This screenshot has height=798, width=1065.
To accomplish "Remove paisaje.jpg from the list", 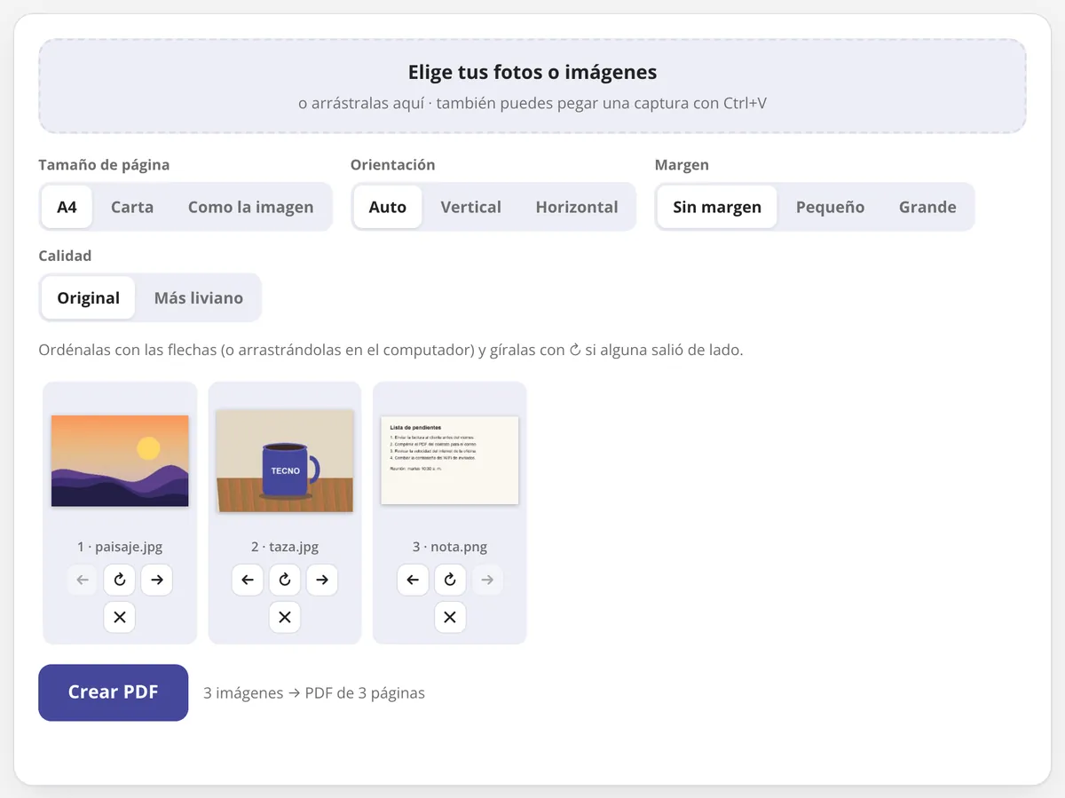I will click(x=120, y=617).
